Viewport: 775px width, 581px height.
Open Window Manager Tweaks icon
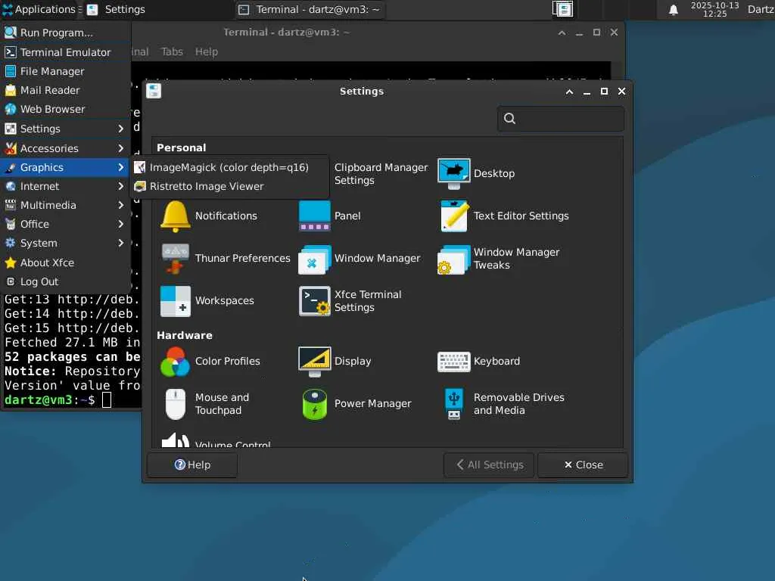[454, 259]
